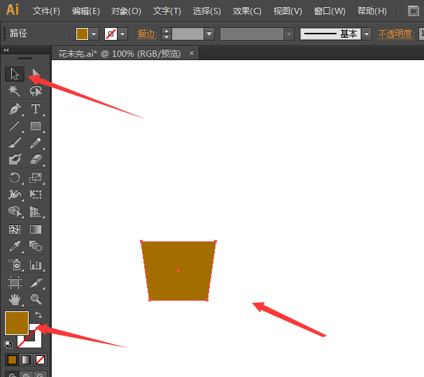Screen dimensions: 424x377
Task: Select the Rotate tool
Action: click(x=15, y=178)
